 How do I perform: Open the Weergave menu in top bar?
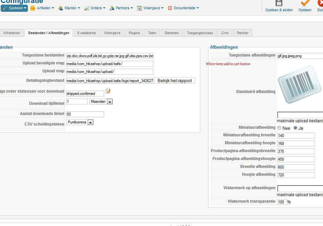pos(150,8)
